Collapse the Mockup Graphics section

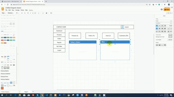[5, 79]
